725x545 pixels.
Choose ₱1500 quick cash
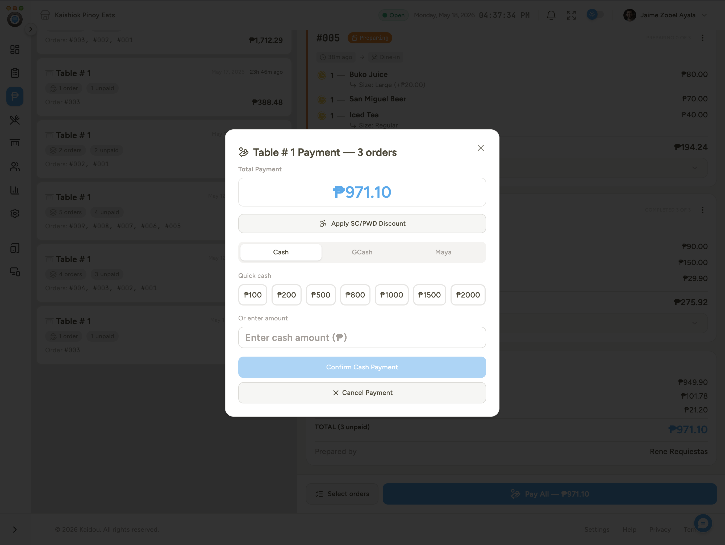(x=429, y=295)
